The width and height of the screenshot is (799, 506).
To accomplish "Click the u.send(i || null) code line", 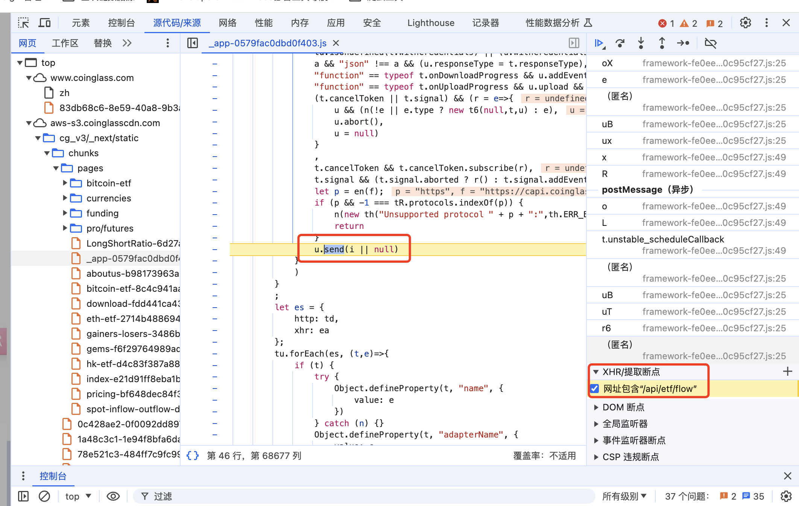I will (x=356, y=249).
